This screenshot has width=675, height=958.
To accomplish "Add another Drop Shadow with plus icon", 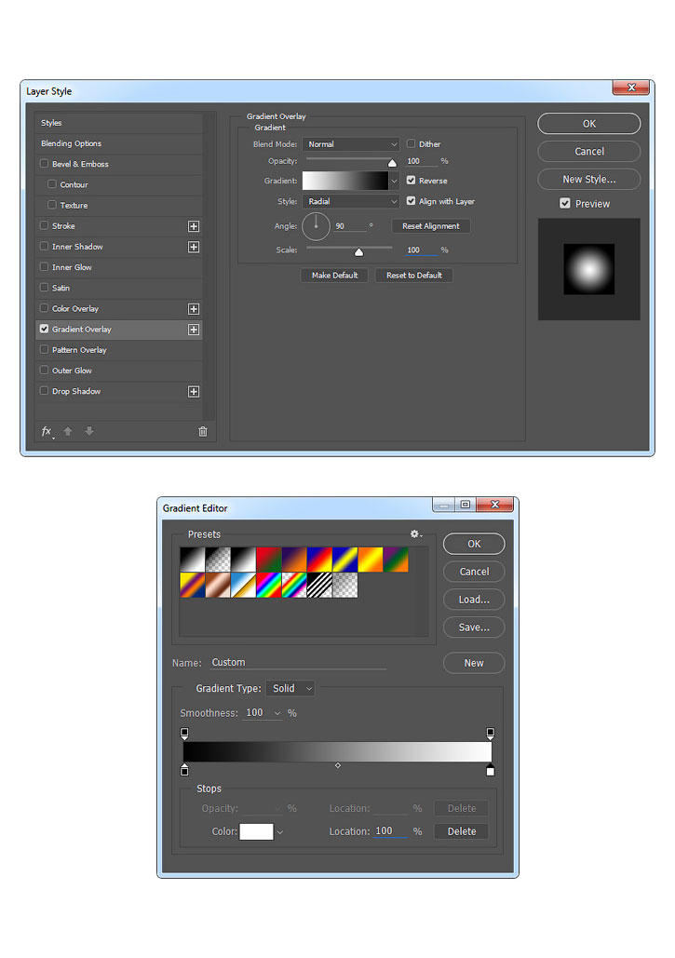I will [x=194, y=392].
